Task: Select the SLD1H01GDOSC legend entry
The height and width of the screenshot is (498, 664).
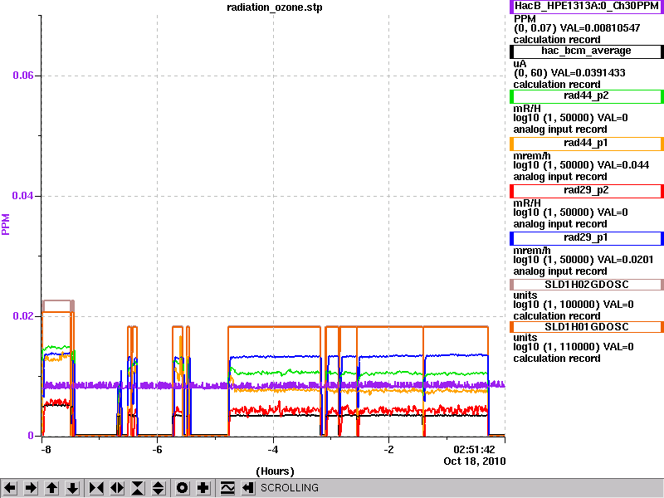Action: point(587,327)
